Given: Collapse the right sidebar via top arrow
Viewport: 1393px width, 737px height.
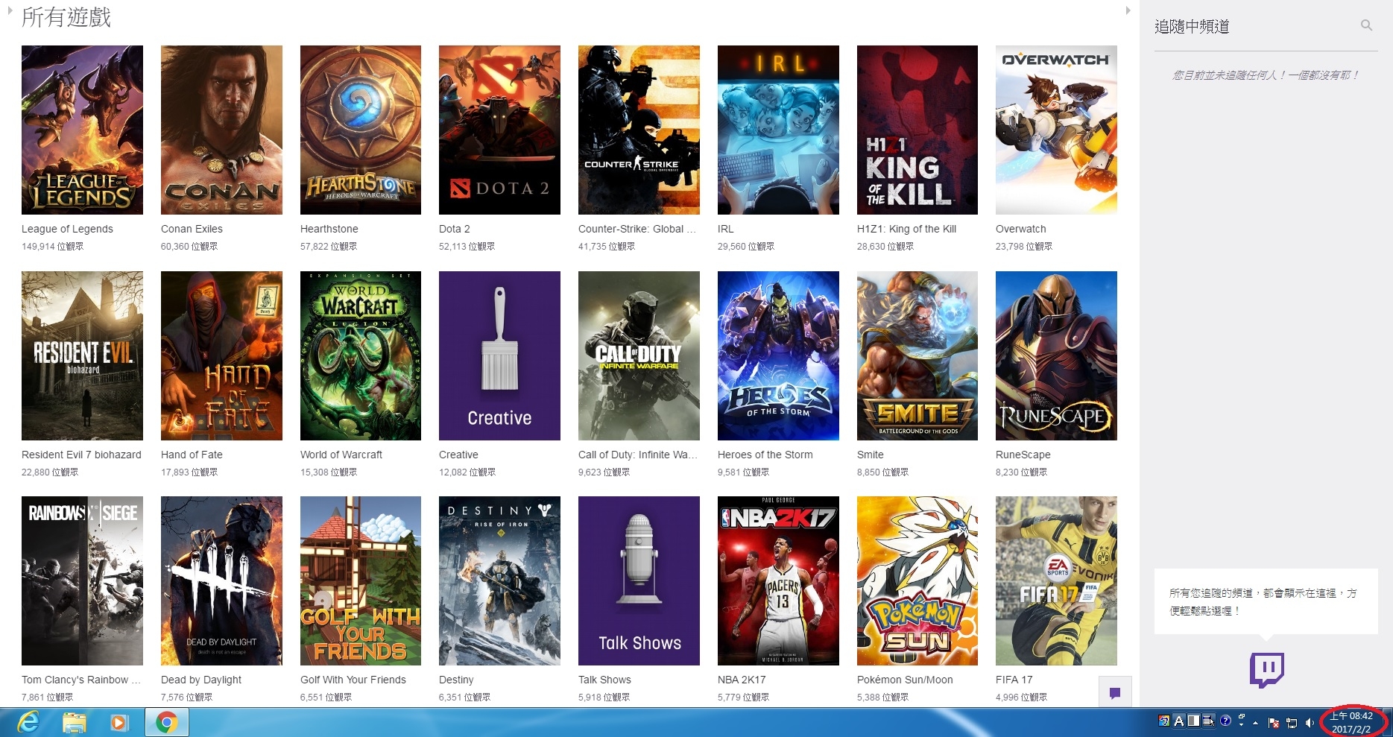Looking at the screenshot, I should 1128,10.
